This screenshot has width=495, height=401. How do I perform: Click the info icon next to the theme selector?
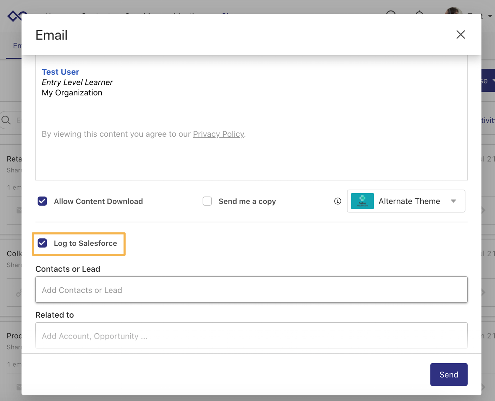click(x=337, y=201)
